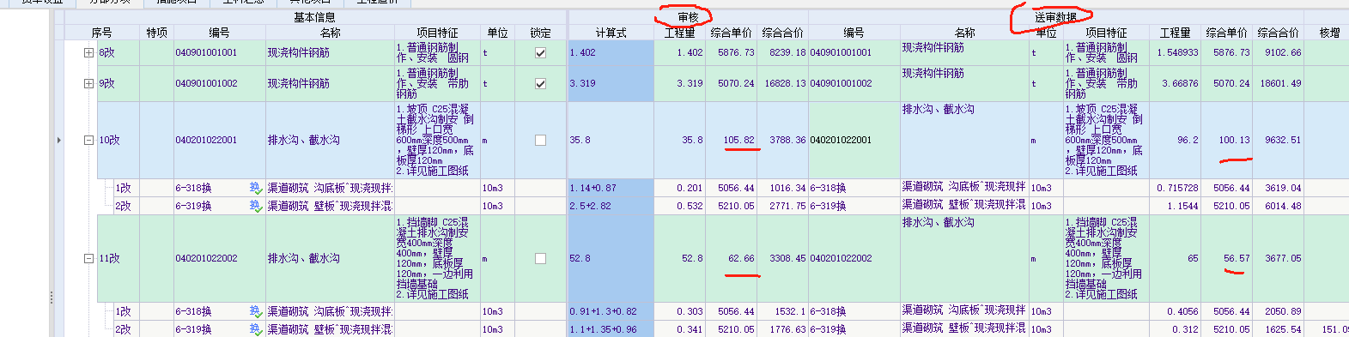1349x337 pixels.
Task: Tick the 锁定 checkbox for row 10改
Action: coord(540,140)
